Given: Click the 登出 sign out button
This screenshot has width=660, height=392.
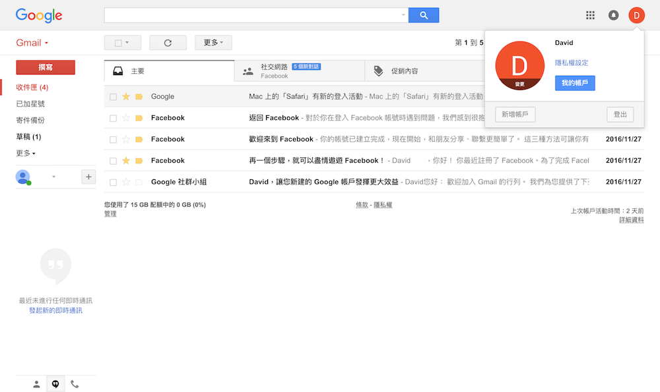Looking at the screenshot, I should pos(620,115).
